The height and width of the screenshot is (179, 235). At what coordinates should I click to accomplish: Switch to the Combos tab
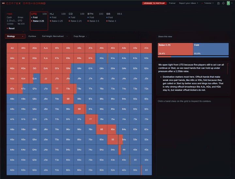(x=32, y=36)
